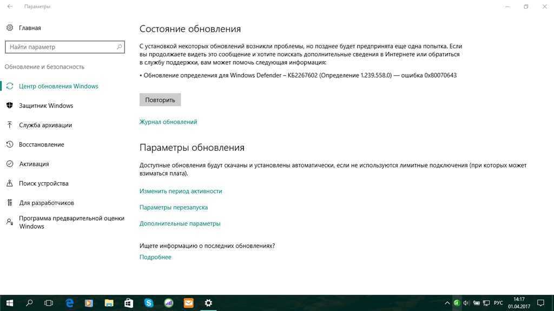Click the locator icon beside Поиск устройства
This screenshot has width=554, height=311.
coord(10,183)
